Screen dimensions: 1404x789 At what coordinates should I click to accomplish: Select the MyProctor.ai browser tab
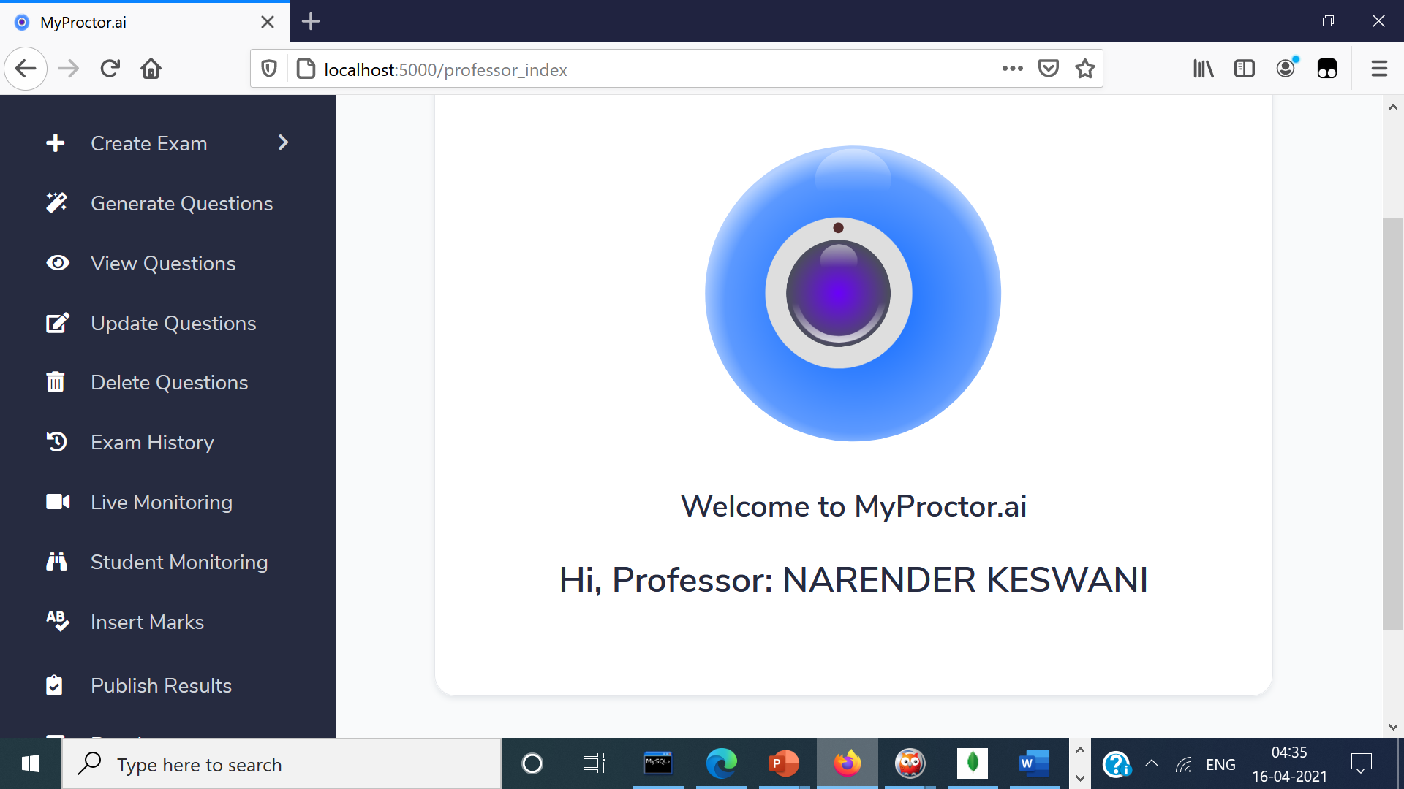coord(132,22)
